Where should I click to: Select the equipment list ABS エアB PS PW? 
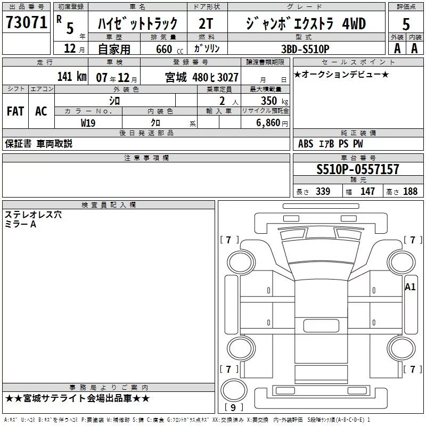tap(330, 144)
